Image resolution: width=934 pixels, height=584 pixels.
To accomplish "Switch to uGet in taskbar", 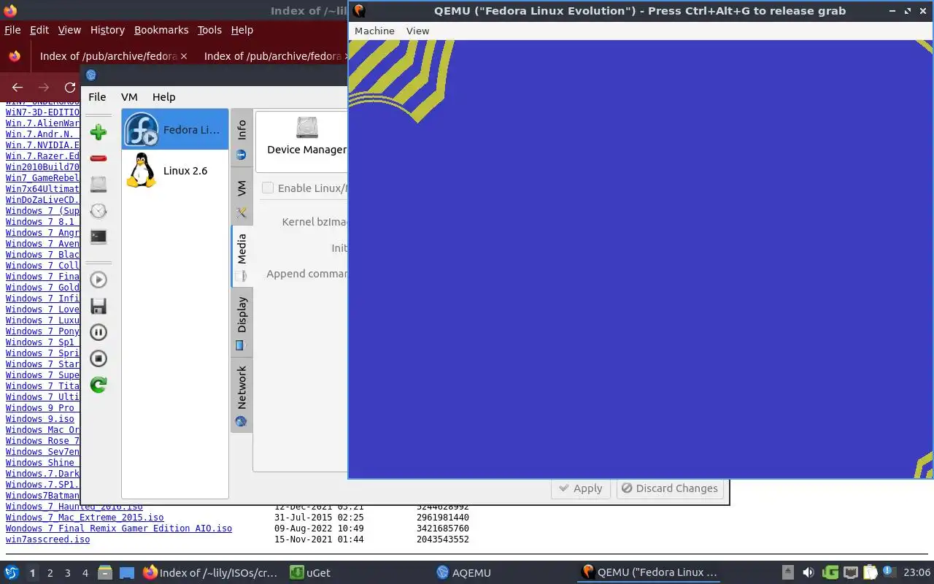I will tap(310, 572).
